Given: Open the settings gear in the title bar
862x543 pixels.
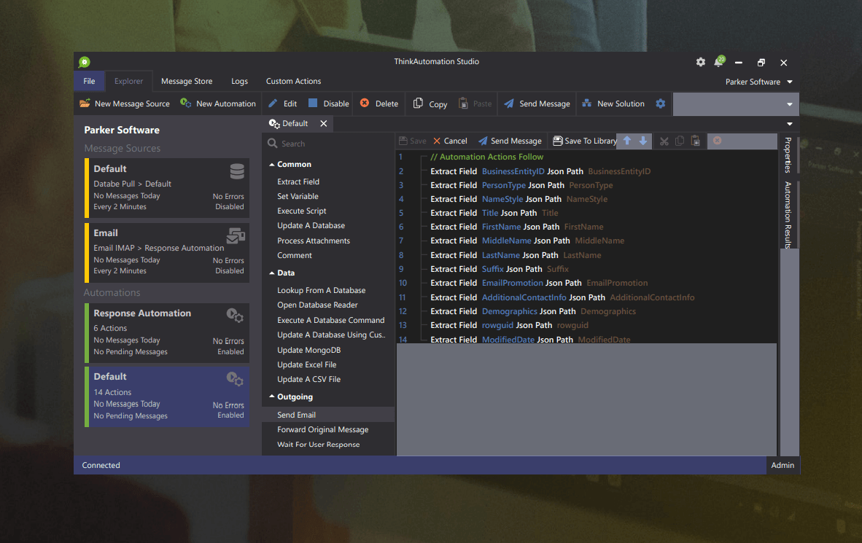Looking at the screenshot, I should click(700, 62).
